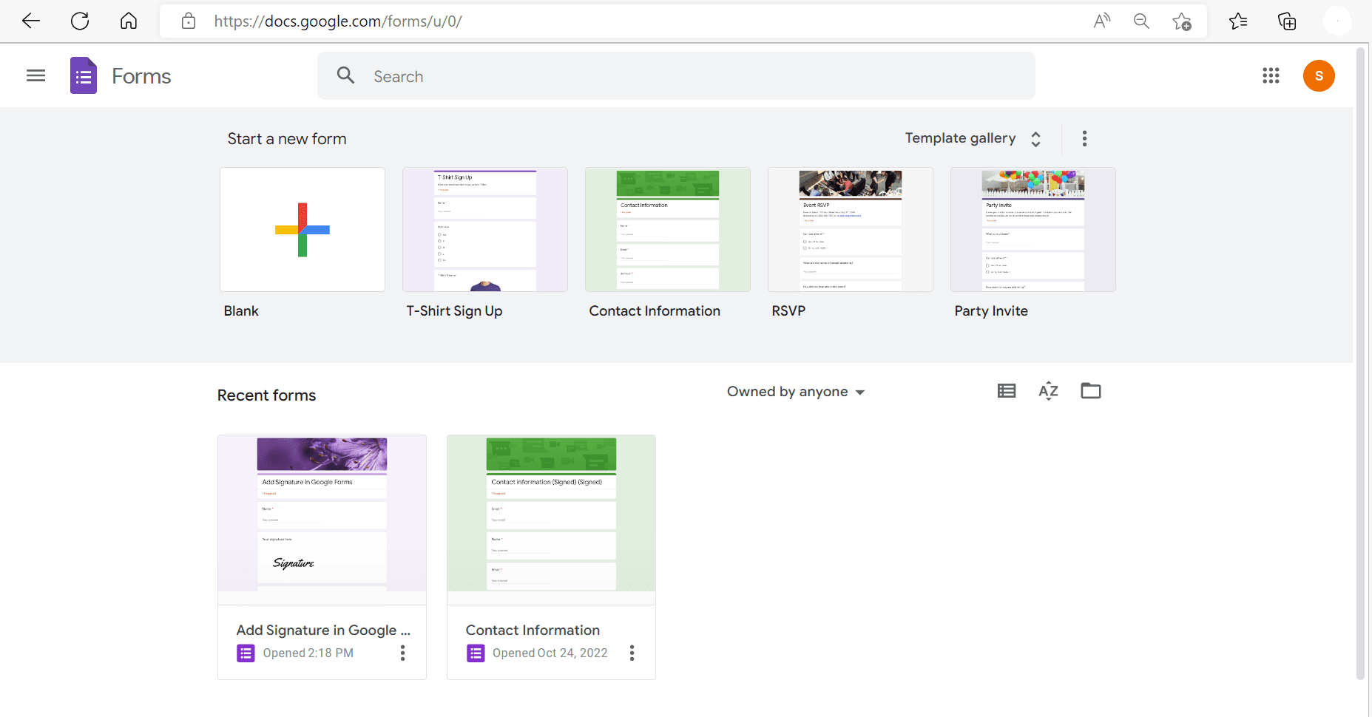Screen dimensions: 1372x717
Task: Open the AZ sort options
Action: click(1048, 391)
